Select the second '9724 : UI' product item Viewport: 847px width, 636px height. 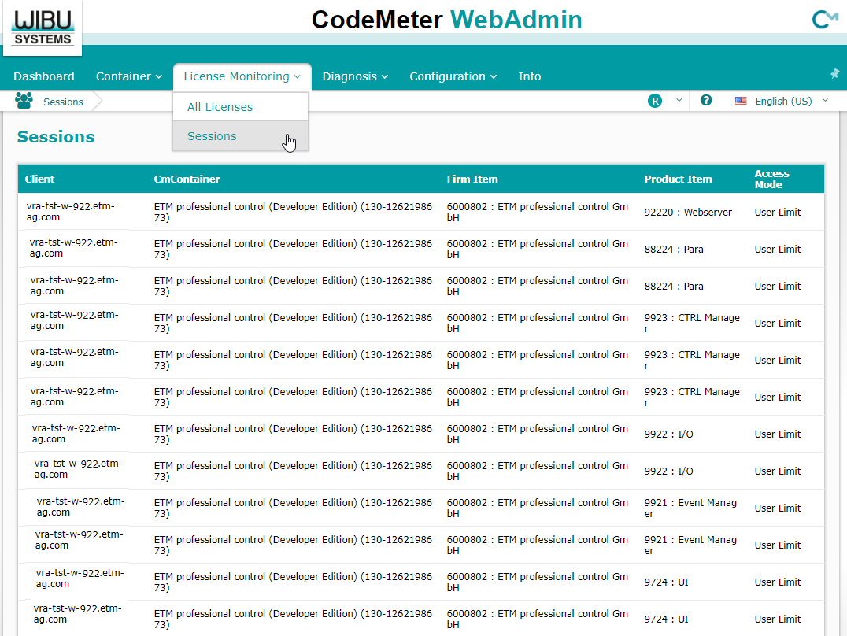[666, 619]
